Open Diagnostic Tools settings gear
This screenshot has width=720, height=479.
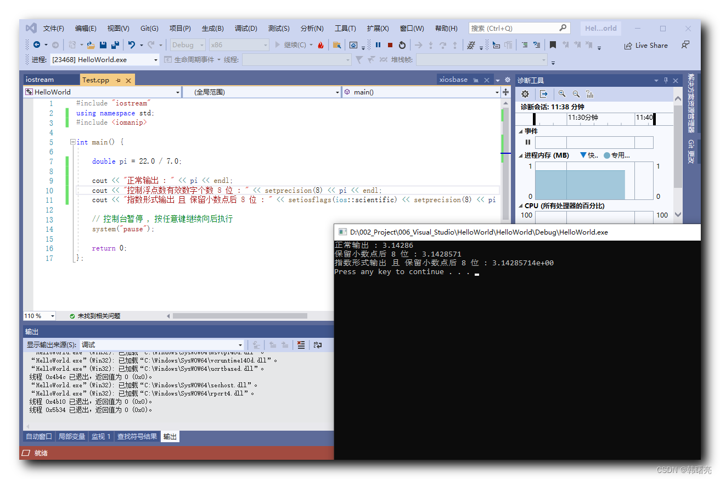click(525, 94)
